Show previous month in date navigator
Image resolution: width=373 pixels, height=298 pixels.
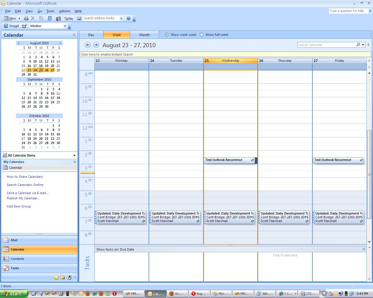tap(18, 43)
